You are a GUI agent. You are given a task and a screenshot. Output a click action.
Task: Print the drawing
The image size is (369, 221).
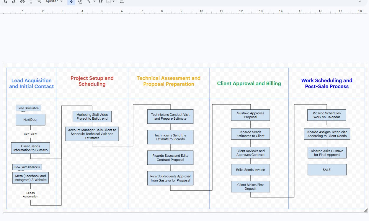[22, 1]
